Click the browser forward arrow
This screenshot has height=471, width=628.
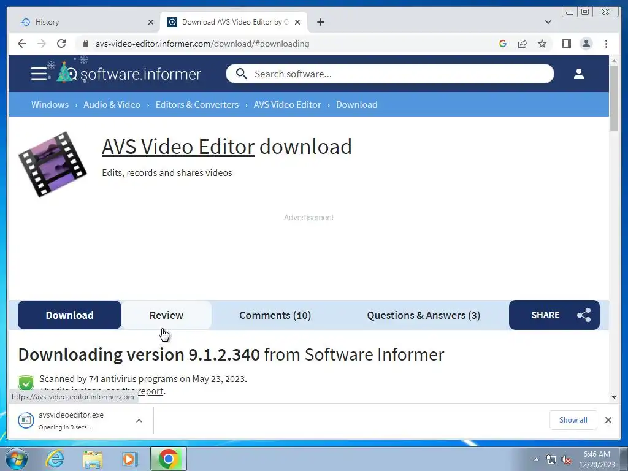(x=42, y=44)
